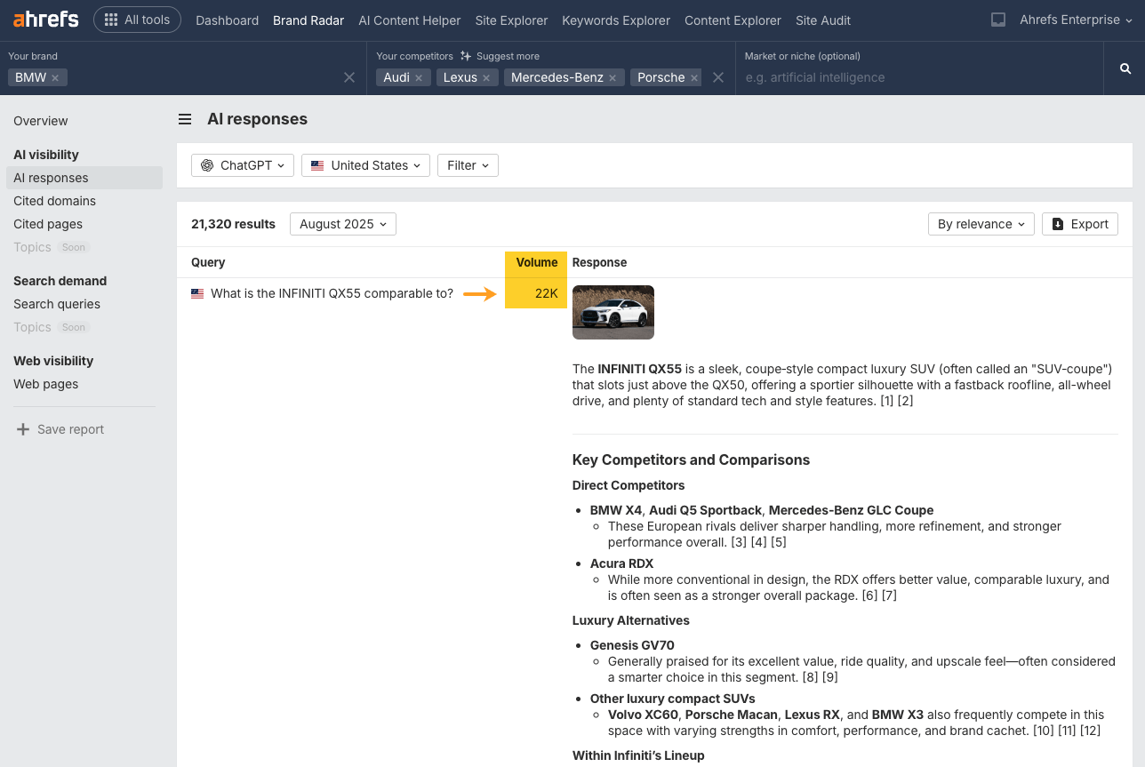Open the By relevance sort dropdown
The height and width of the screenshot is (767, 1145).
(x=981, y=223)
